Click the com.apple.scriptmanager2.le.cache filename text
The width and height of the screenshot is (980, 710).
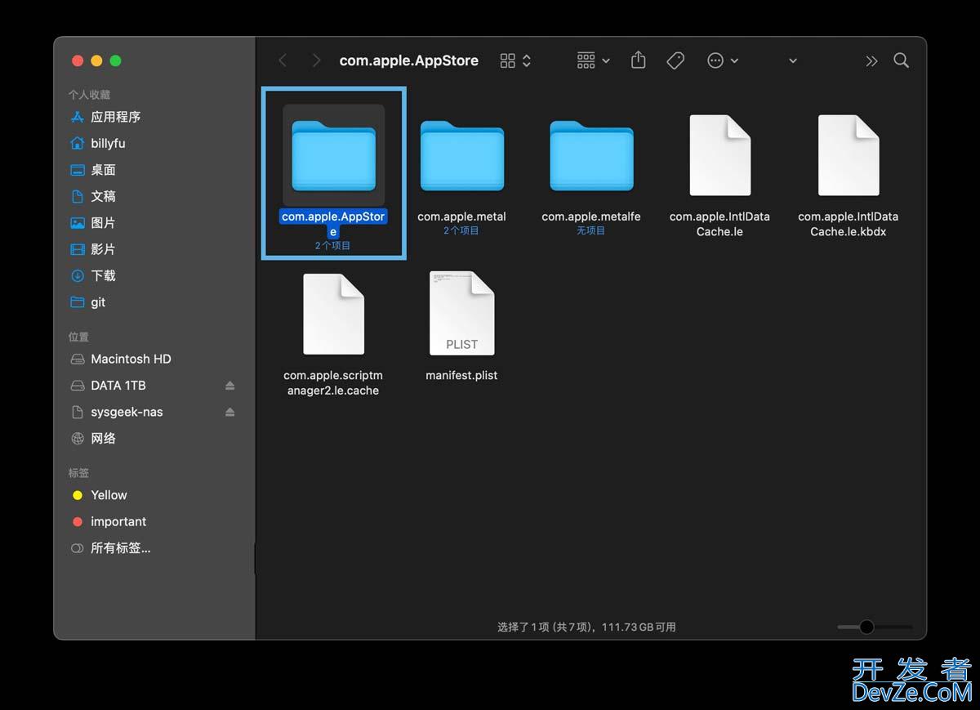pyautogui.click(x=333, y=383)
